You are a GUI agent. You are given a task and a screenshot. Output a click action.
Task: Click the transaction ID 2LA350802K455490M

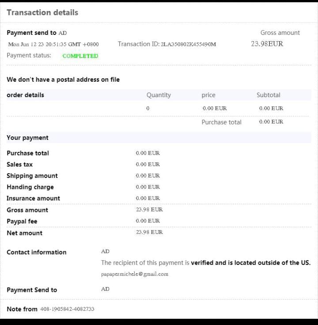[188, 44]
